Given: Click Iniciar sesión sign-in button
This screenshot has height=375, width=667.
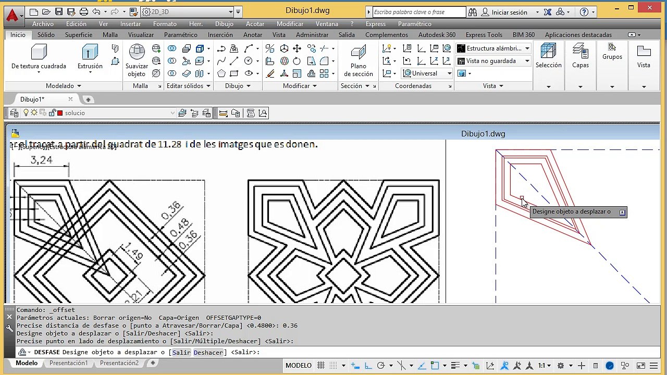Looking at the screenshot, I should click(x=503, y=12).
